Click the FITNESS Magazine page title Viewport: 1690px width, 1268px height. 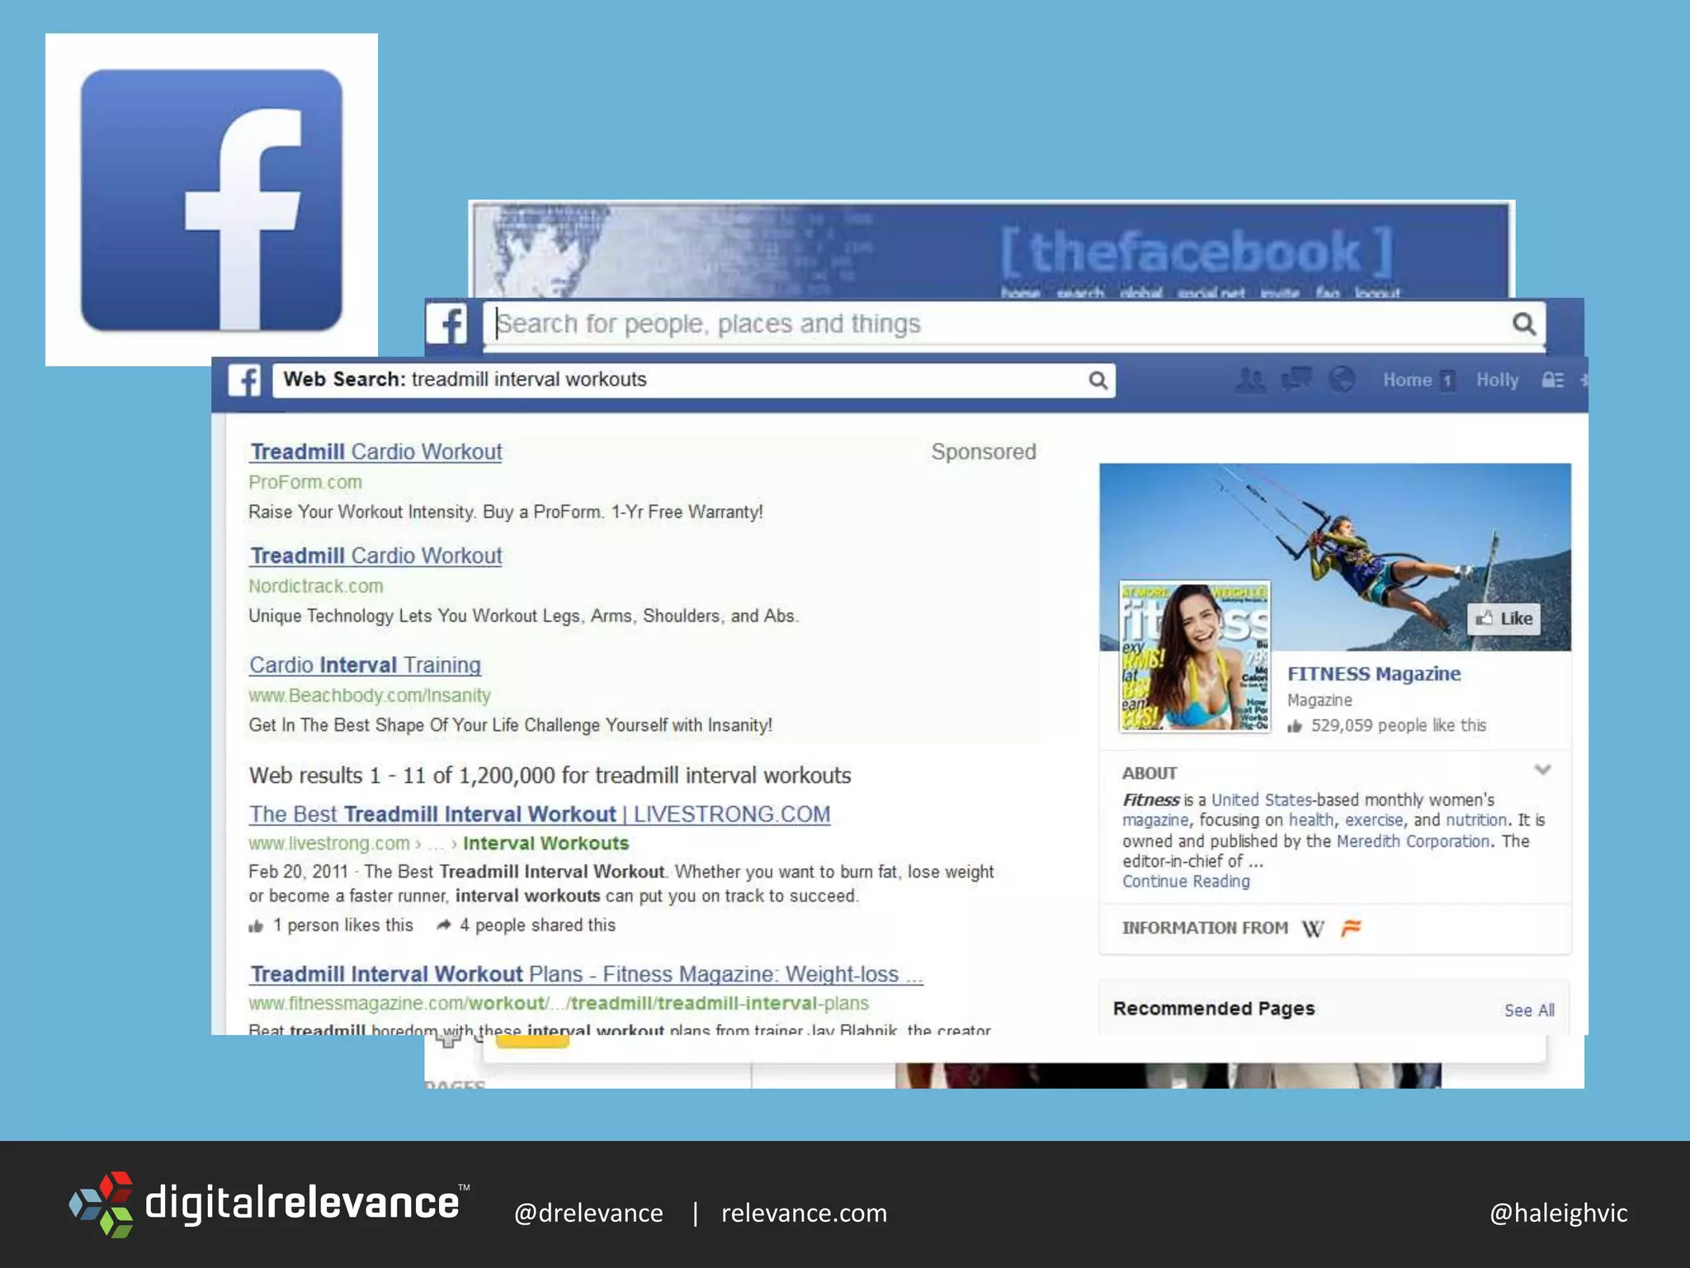pos(1374,674)
